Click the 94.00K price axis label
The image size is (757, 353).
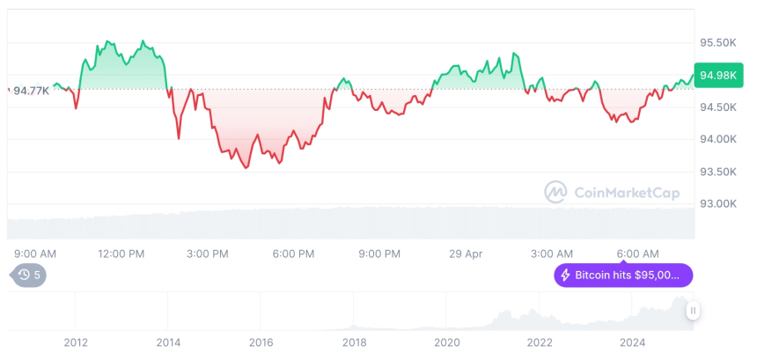717,139
